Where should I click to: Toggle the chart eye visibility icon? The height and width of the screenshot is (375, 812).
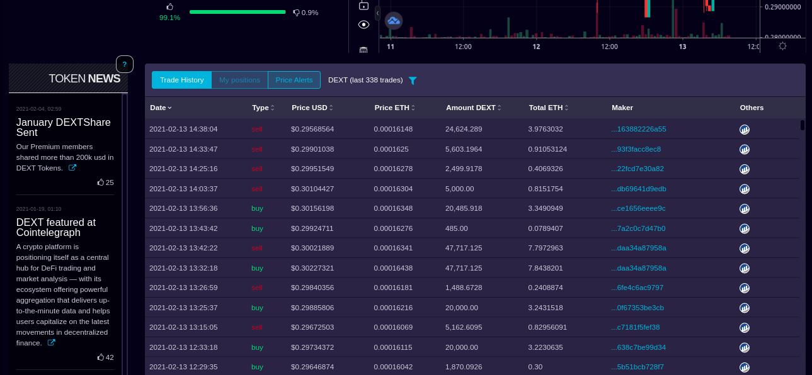pyautogui.click(x=363, y=25)
